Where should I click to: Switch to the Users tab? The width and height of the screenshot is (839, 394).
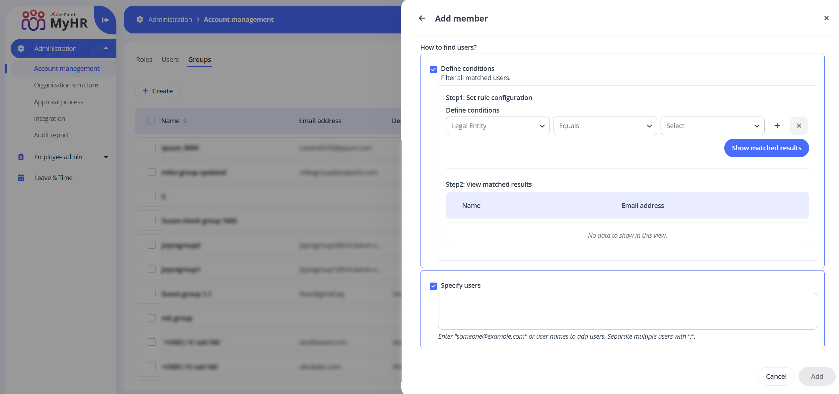click(x=170, y=60)
